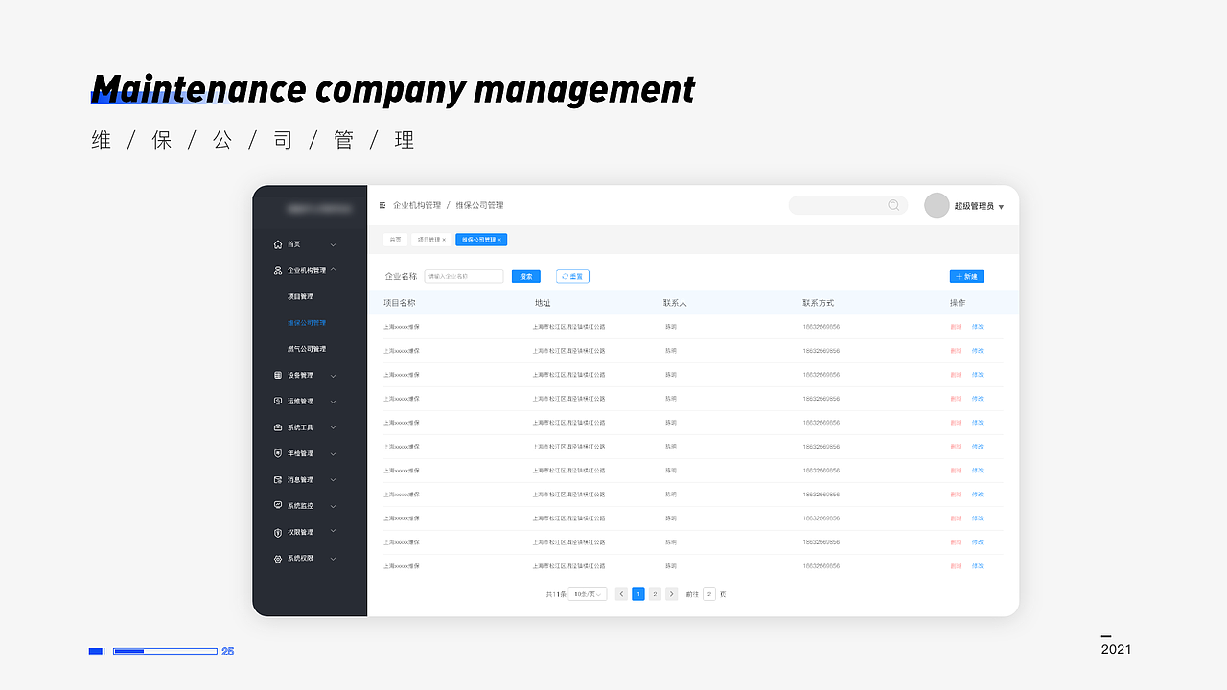Screen dimensions: 1227x690
Task: Toggle the sidebar with the hamburger icon
Action: point(382,205)
